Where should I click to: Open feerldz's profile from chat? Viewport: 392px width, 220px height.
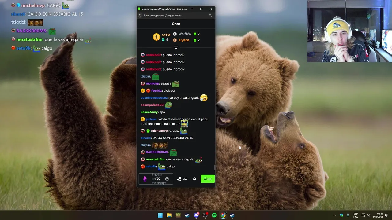pyautogui.click(x=156, y=90)
